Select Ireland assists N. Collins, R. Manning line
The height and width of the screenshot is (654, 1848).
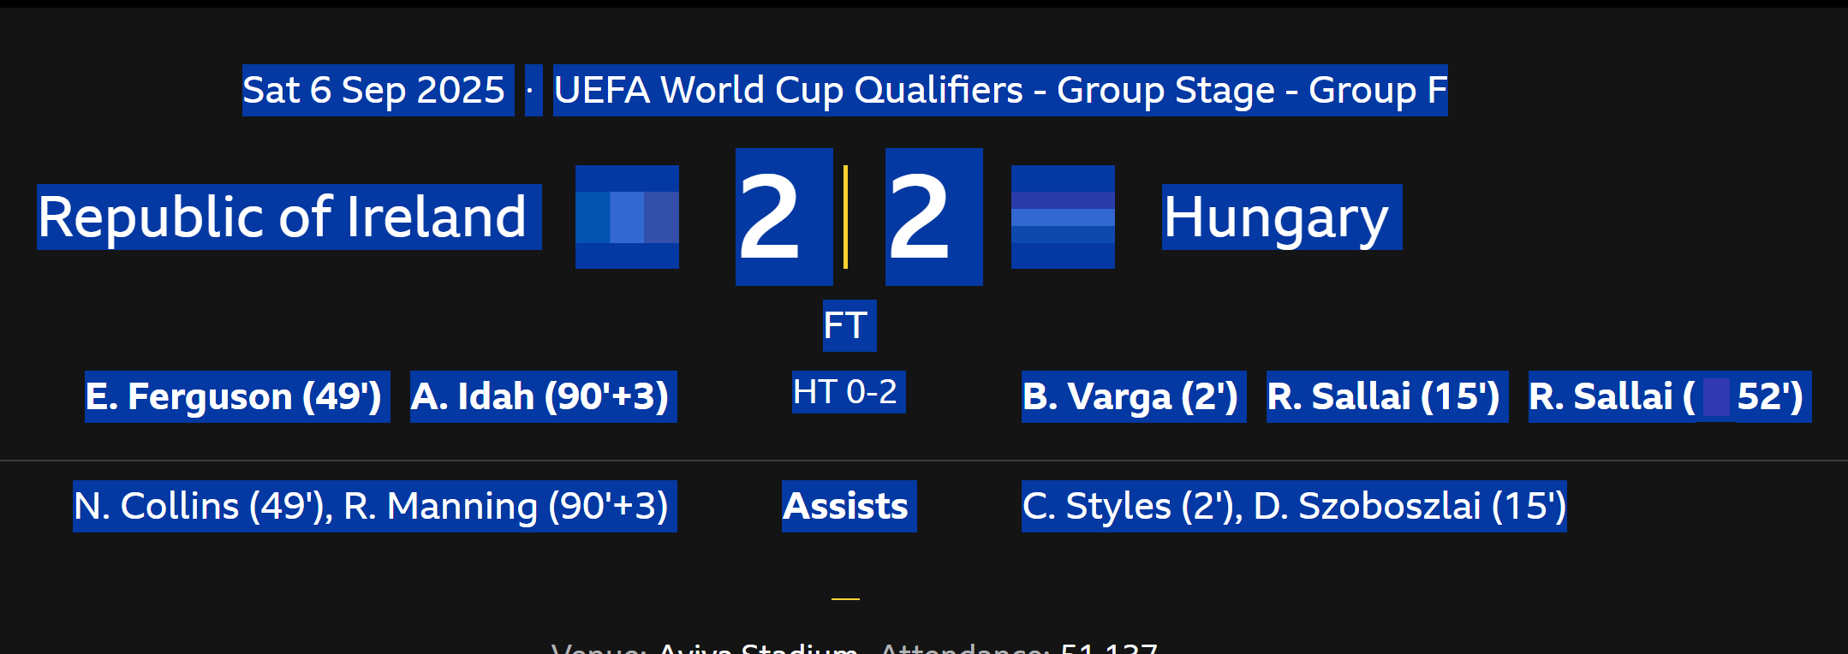point(374,506)
